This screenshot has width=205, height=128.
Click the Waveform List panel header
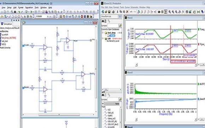click(111, 16)
